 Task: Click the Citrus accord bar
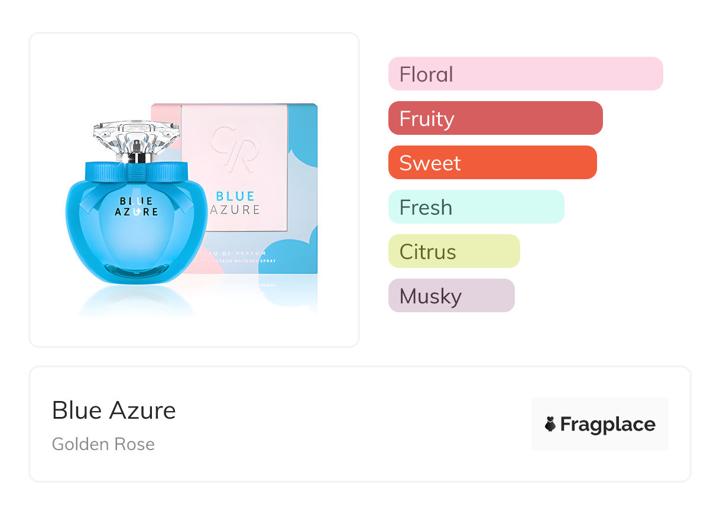point(453,251)
